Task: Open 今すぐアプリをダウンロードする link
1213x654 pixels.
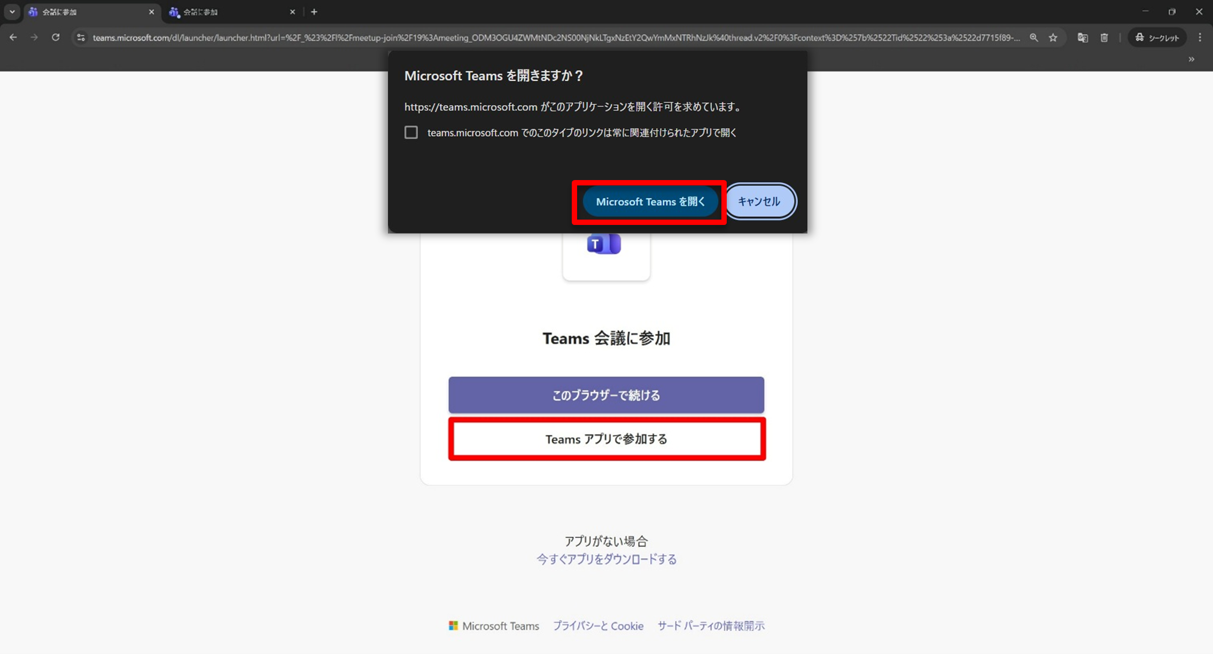Action: [606, 559]
